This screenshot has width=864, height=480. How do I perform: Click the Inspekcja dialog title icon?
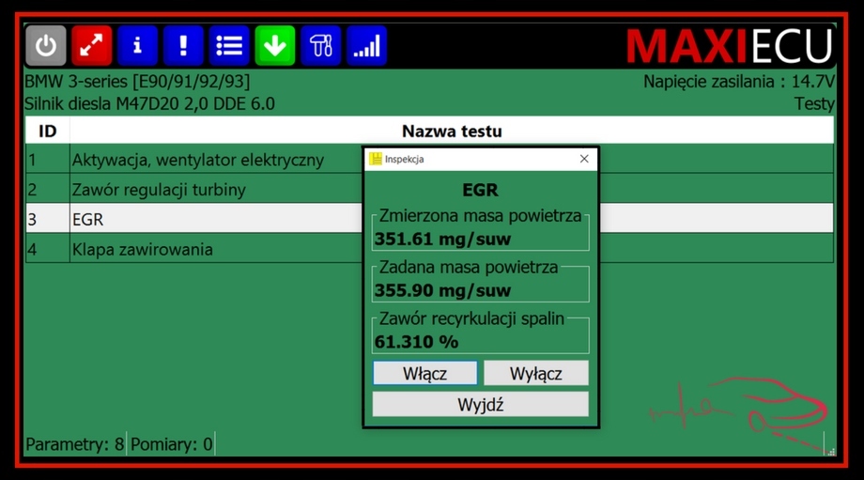click(x=376, y=159)
